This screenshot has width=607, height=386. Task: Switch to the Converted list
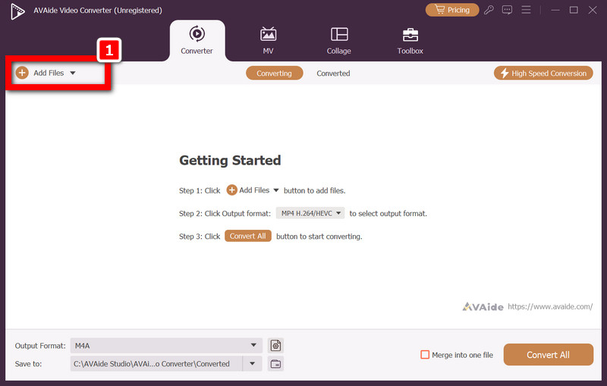pos(333,74)
